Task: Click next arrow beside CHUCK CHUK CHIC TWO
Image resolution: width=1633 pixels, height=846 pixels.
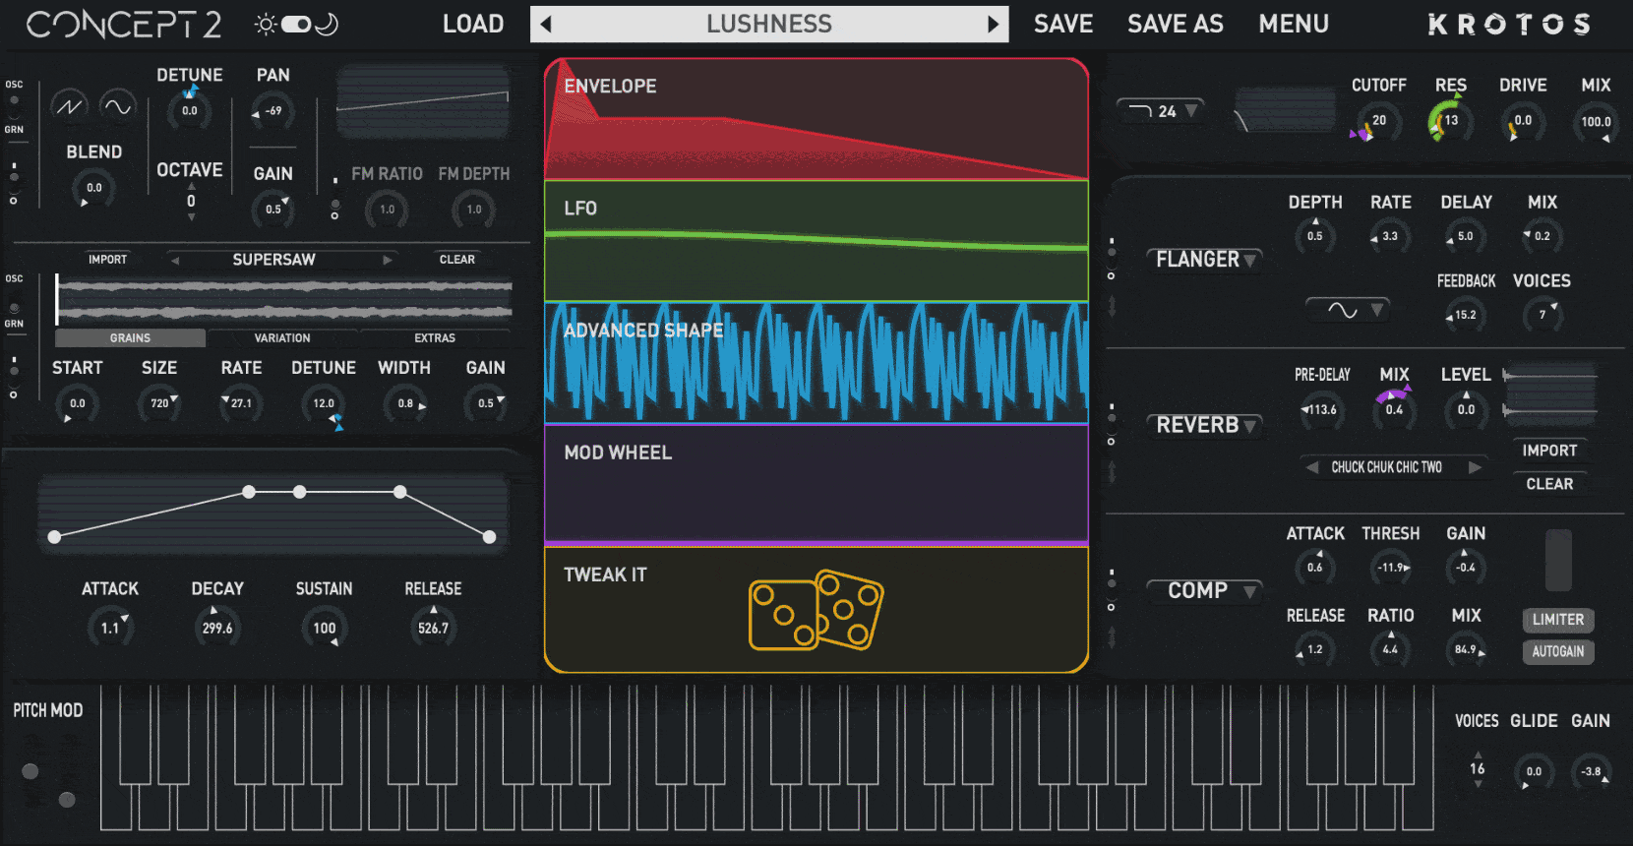Action: [x=1475, y=467]
